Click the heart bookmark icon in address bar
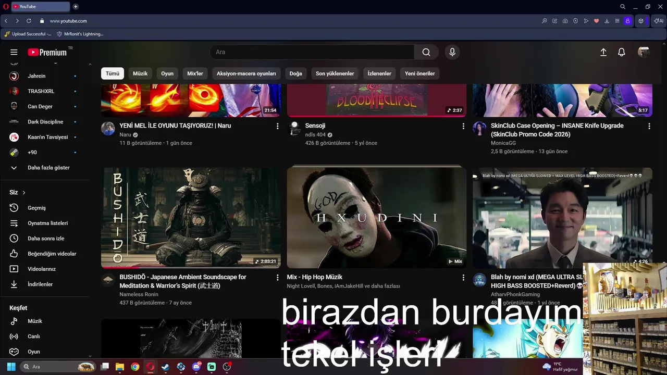This screenshot has height=375, width=667. 597,21
